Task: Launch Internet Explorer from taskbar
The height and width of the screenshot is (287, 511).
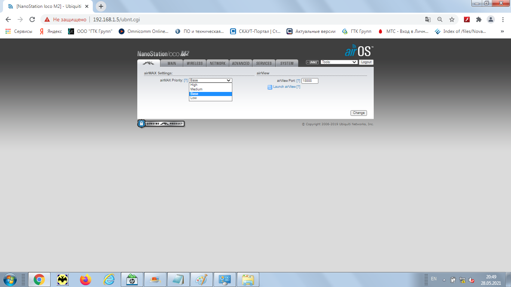Action: pos(109,280)
